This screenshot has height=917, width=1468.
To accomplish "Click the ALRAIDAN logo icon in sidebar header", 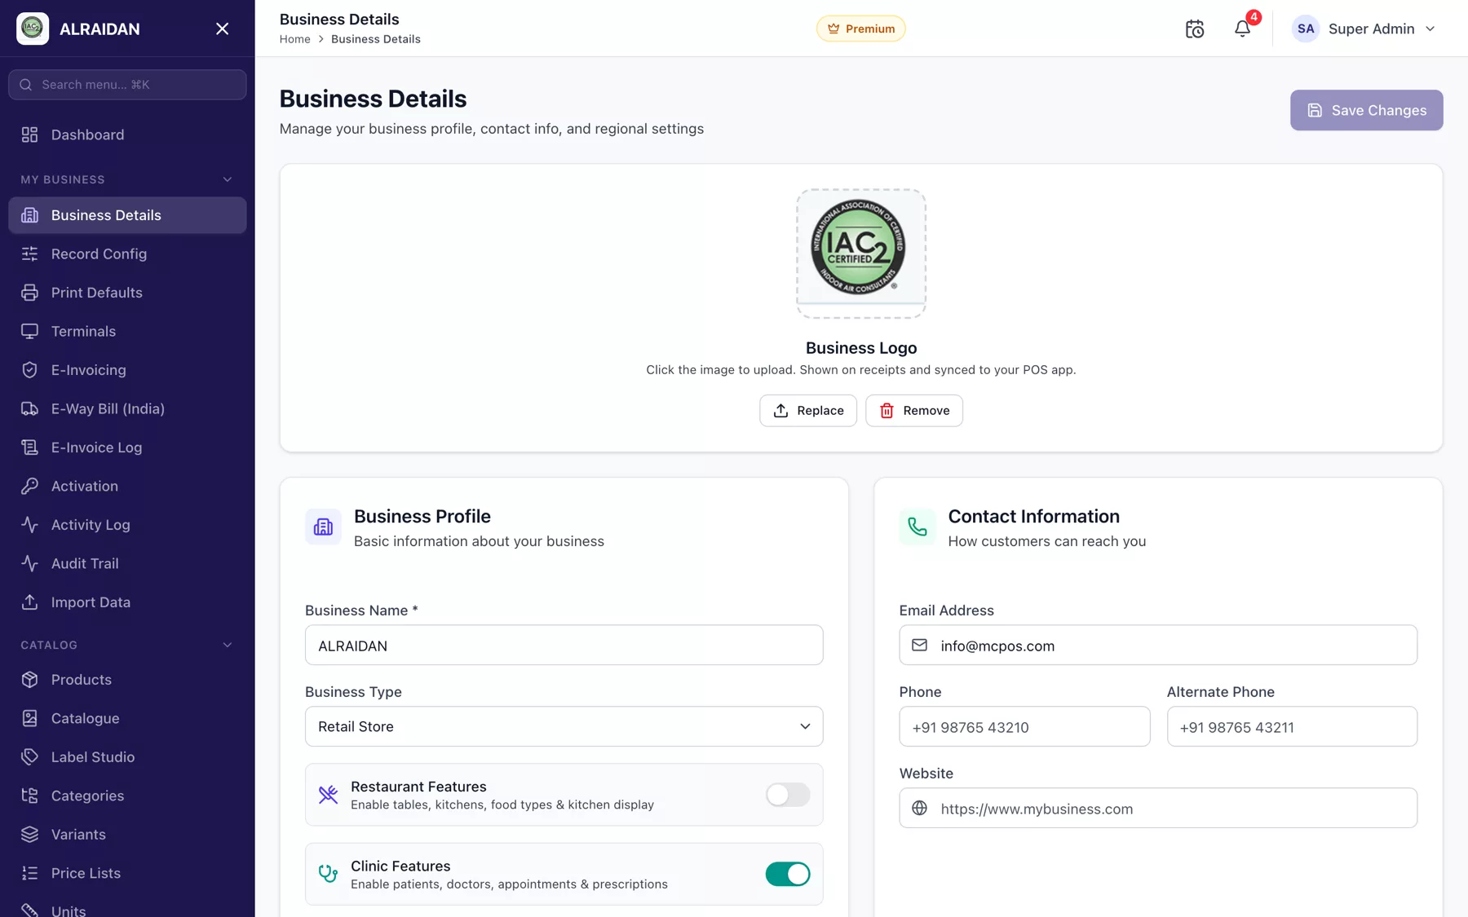I will click(x=33, y=29).
